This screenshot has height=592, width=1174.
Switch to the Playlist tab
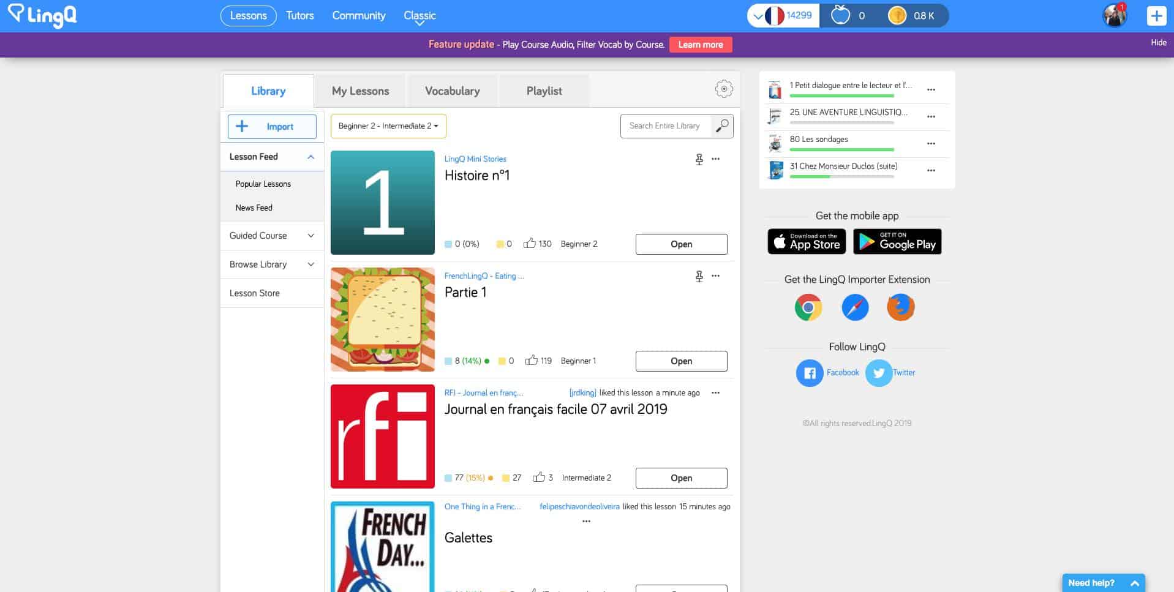[544, 91]
